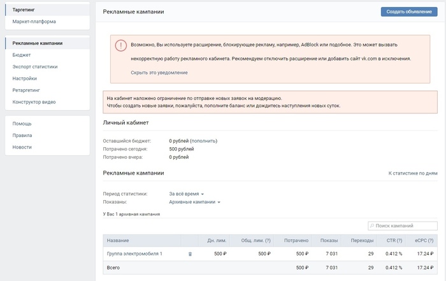The width and height of the screenshot is (446, 281).
Task: Click the Скрыть это уведомление link
Action: (x=159, y=73)
